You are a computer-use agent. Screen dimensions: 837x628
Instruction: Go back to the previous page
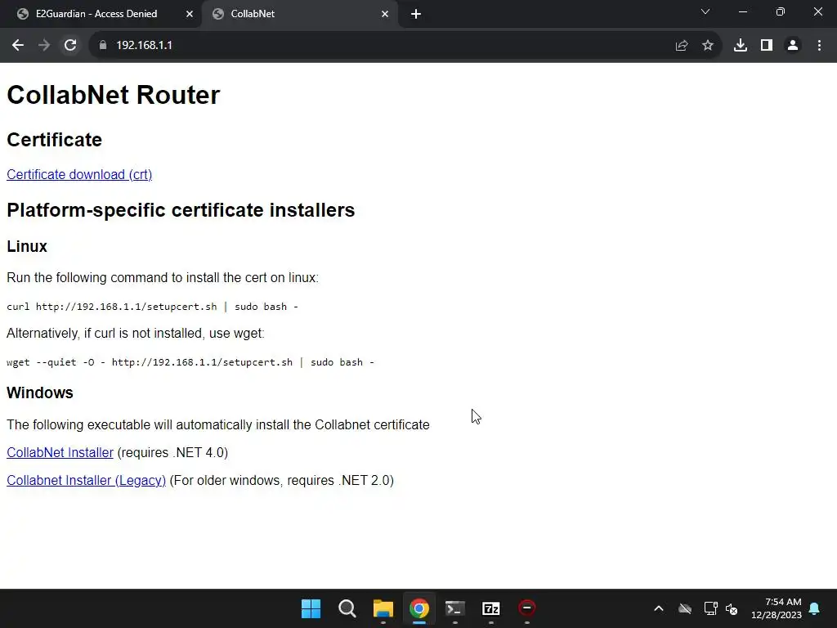tap(18, 46)
